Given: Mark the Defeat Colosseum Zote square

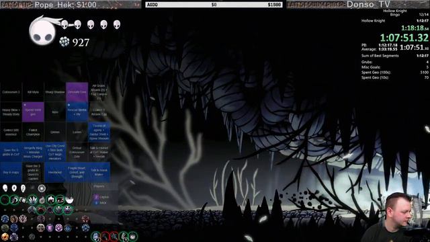Looking at the screenshot, I should (77, 152).
